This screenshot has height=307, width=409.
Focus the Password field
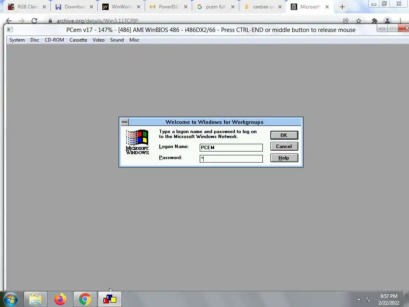231,158
